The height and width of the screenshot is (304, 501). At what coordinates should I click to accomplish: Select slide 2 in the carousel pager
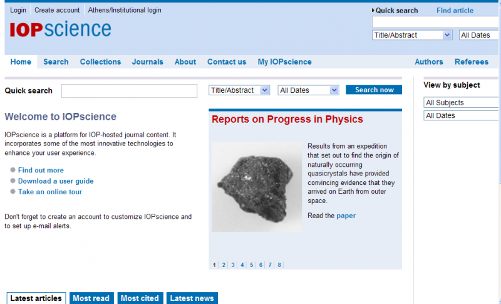tap(224, 265)
